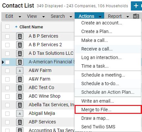Select checkbox for A&W Farm row
Screen dimensions: 142x132
coord(7,79)
